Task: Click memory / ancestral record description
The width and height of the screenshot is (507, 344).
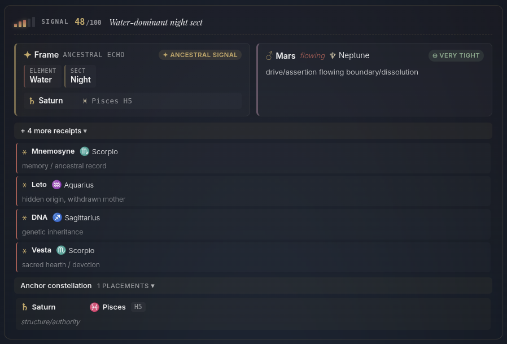Action: 64,166
